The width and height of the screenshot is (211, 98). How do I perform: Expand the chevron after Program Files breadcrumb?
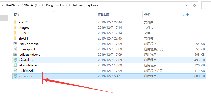click(70, 5)
